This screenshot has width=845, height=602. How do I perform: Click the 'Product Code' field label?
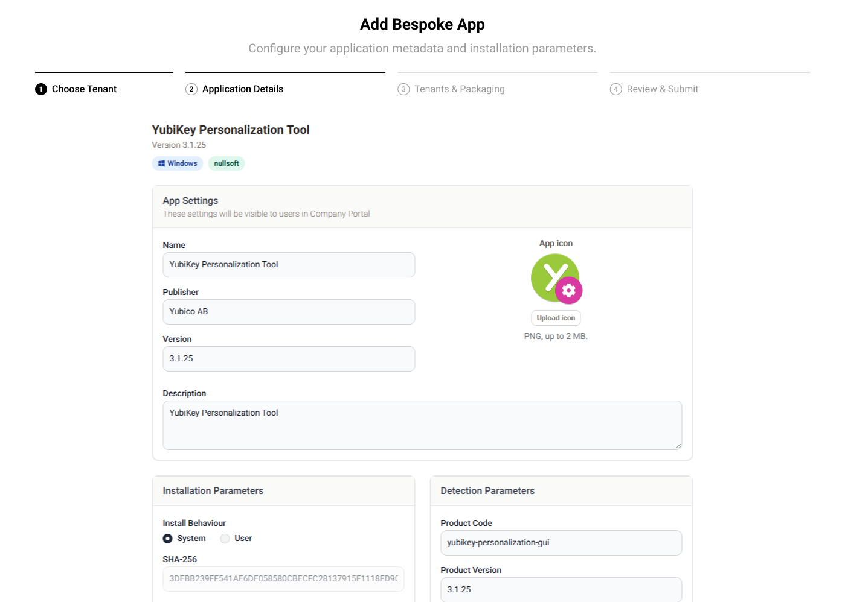(466, 524)
